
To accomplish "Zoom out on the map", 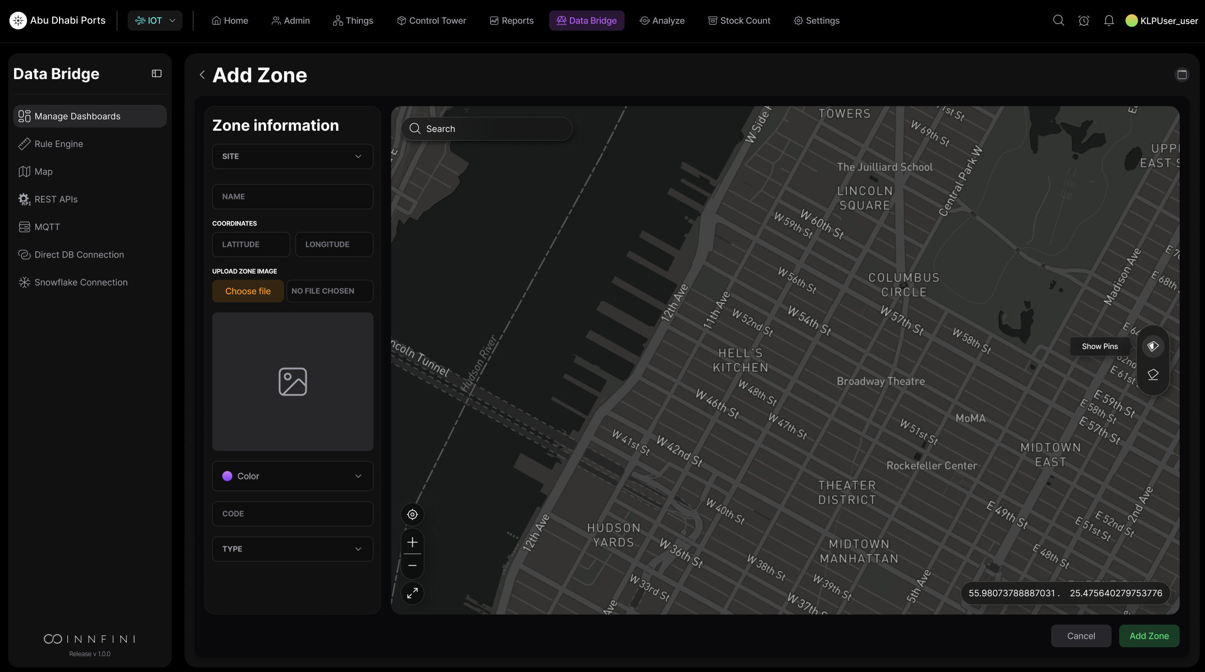I will (x=412, y=566).
